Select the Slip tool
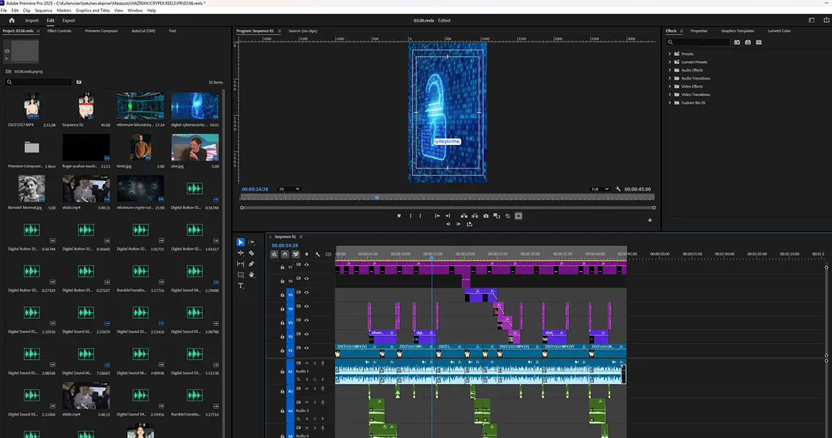 pos(241,264)
